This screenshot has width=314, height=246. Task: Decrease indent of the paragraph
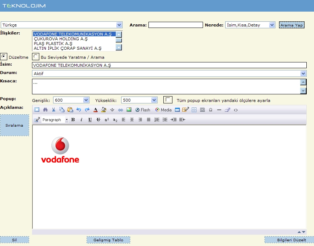[x=182, y=120]
